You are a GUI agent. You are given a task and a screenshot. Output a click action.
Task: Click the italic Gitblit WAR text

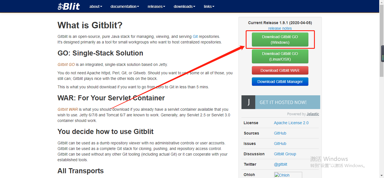click(x=67, y=109)
